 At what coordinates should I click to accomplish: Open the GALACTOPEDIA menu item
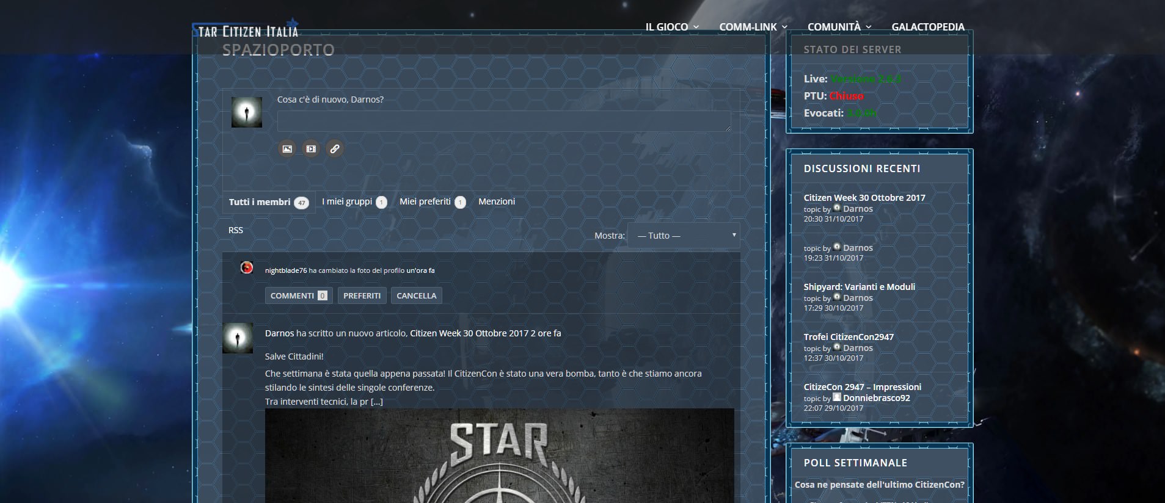tap(927, 27)
